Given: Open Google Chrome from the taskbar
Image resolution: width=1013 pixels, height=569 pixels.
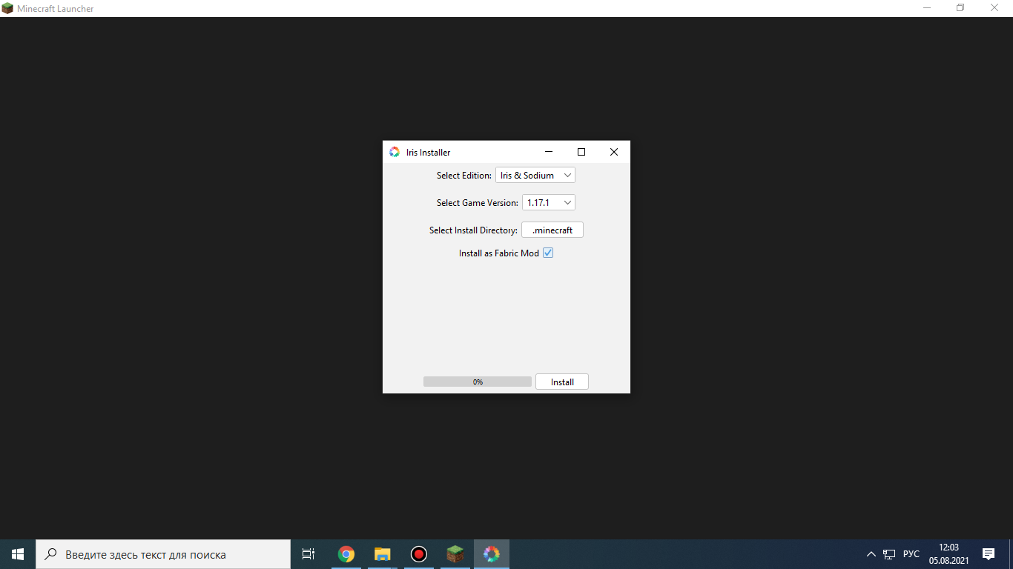Looking at the screenshot, I should coord(346,554).
